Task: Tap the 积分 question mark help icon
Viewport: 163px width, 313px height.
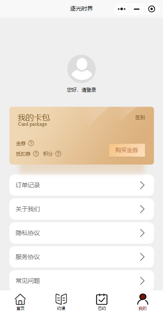Action: 58,154
